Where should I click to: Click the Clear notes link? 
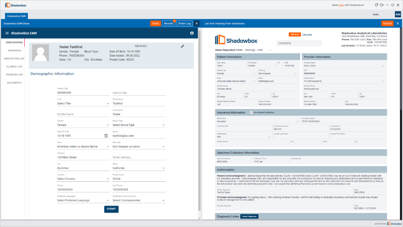pos(307,35)
